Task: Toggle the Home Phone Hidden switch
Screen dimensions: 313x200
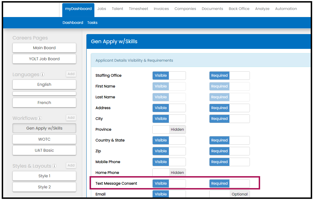Action: pos(169,173)
